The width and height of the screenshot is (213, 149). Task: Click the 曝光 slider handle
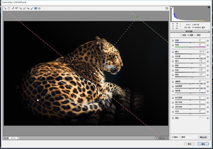coord(191,54)
